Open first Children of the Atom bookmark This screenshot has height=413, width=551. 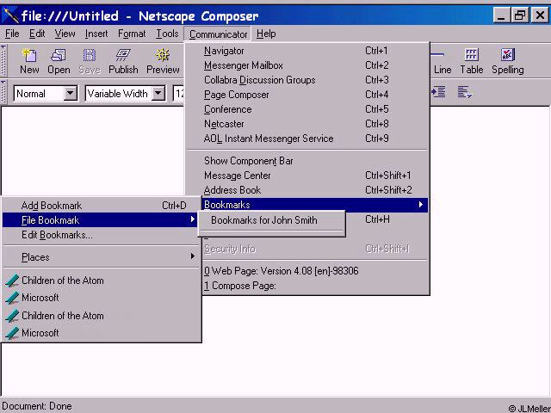coord(102,280)
